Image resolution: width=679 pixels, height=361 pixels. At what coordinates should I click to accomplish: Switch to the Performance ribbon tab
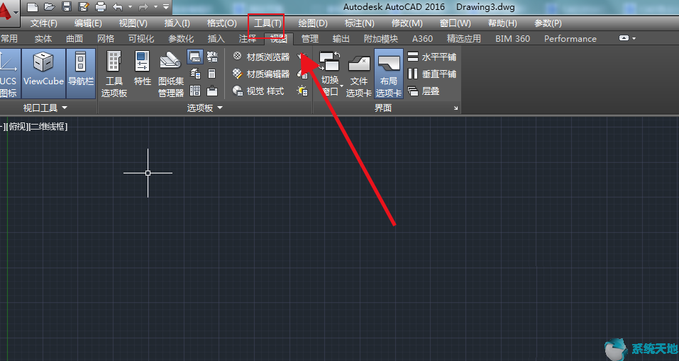[x=570, y=38]
